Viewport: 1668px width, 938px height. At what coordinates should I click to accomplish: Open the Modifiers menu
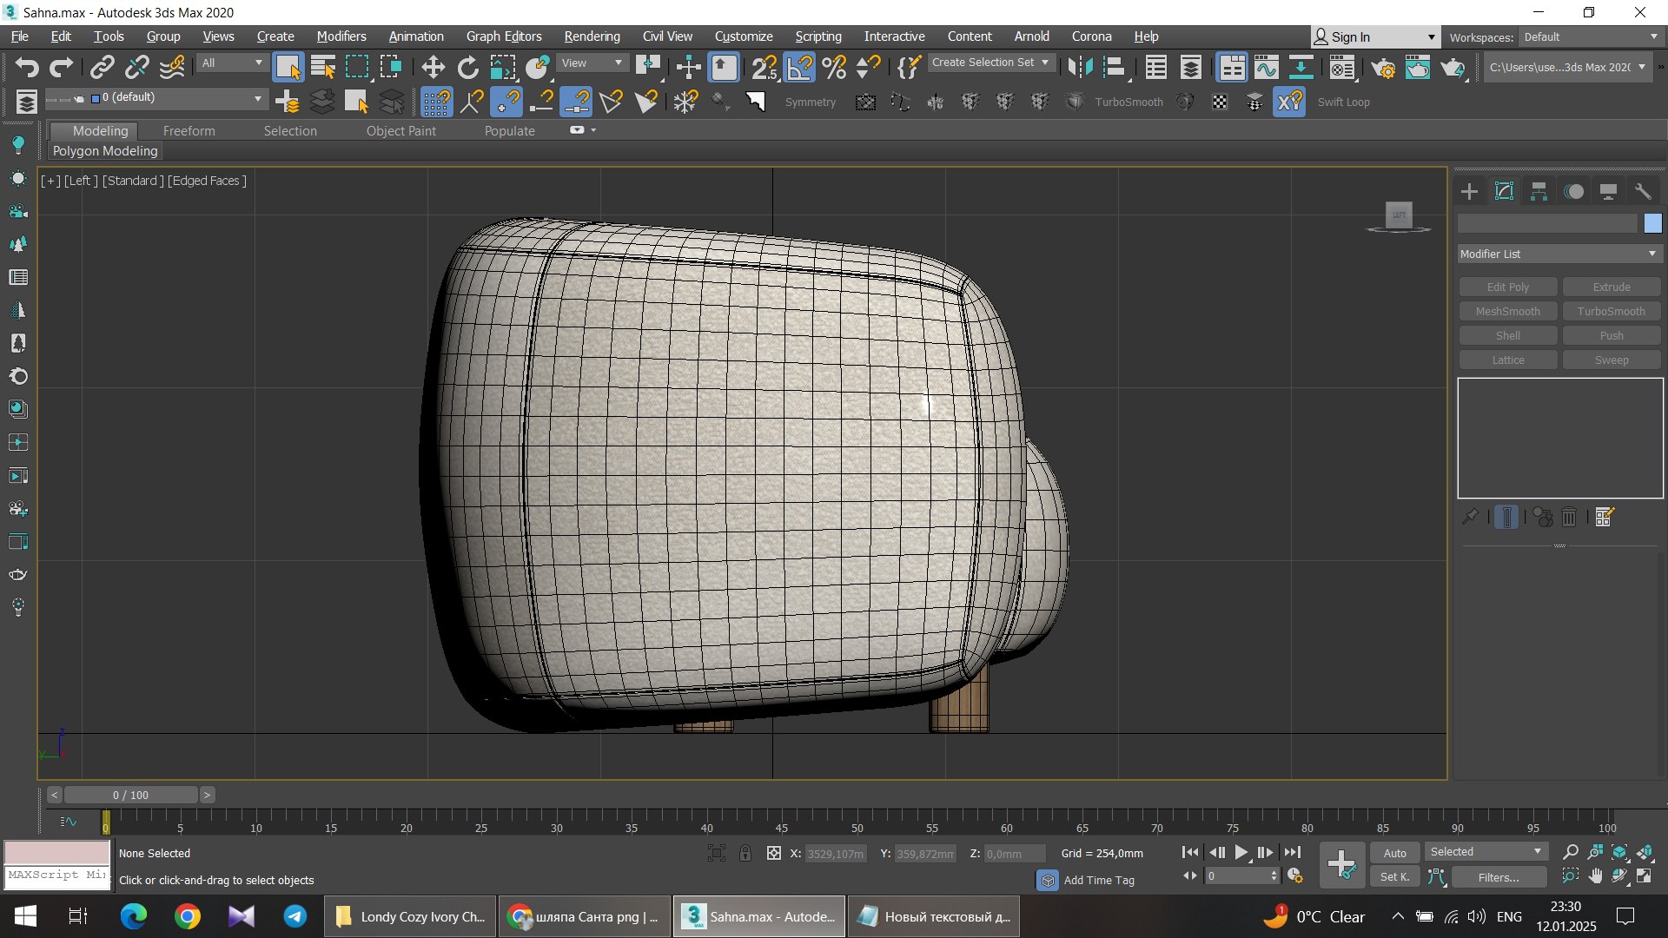(x=341, y=36)
